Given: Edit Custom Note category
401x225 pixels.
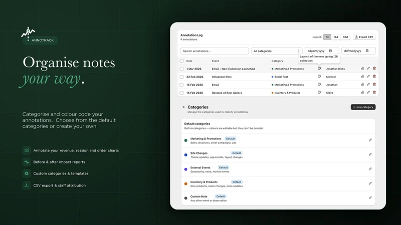Looking at the screenshot, I should point(370,197).
